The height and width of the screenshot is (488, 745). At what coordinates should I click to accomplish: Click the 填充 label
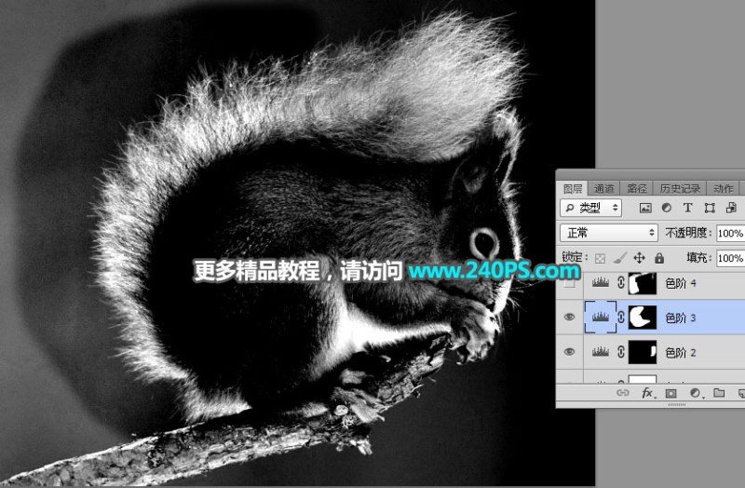pos(698,258)
